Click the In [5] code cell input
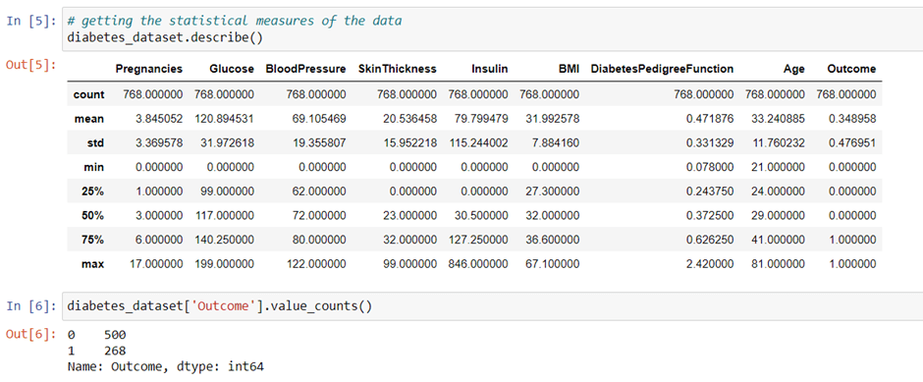 pyautogui.click(x=492, y=29)
